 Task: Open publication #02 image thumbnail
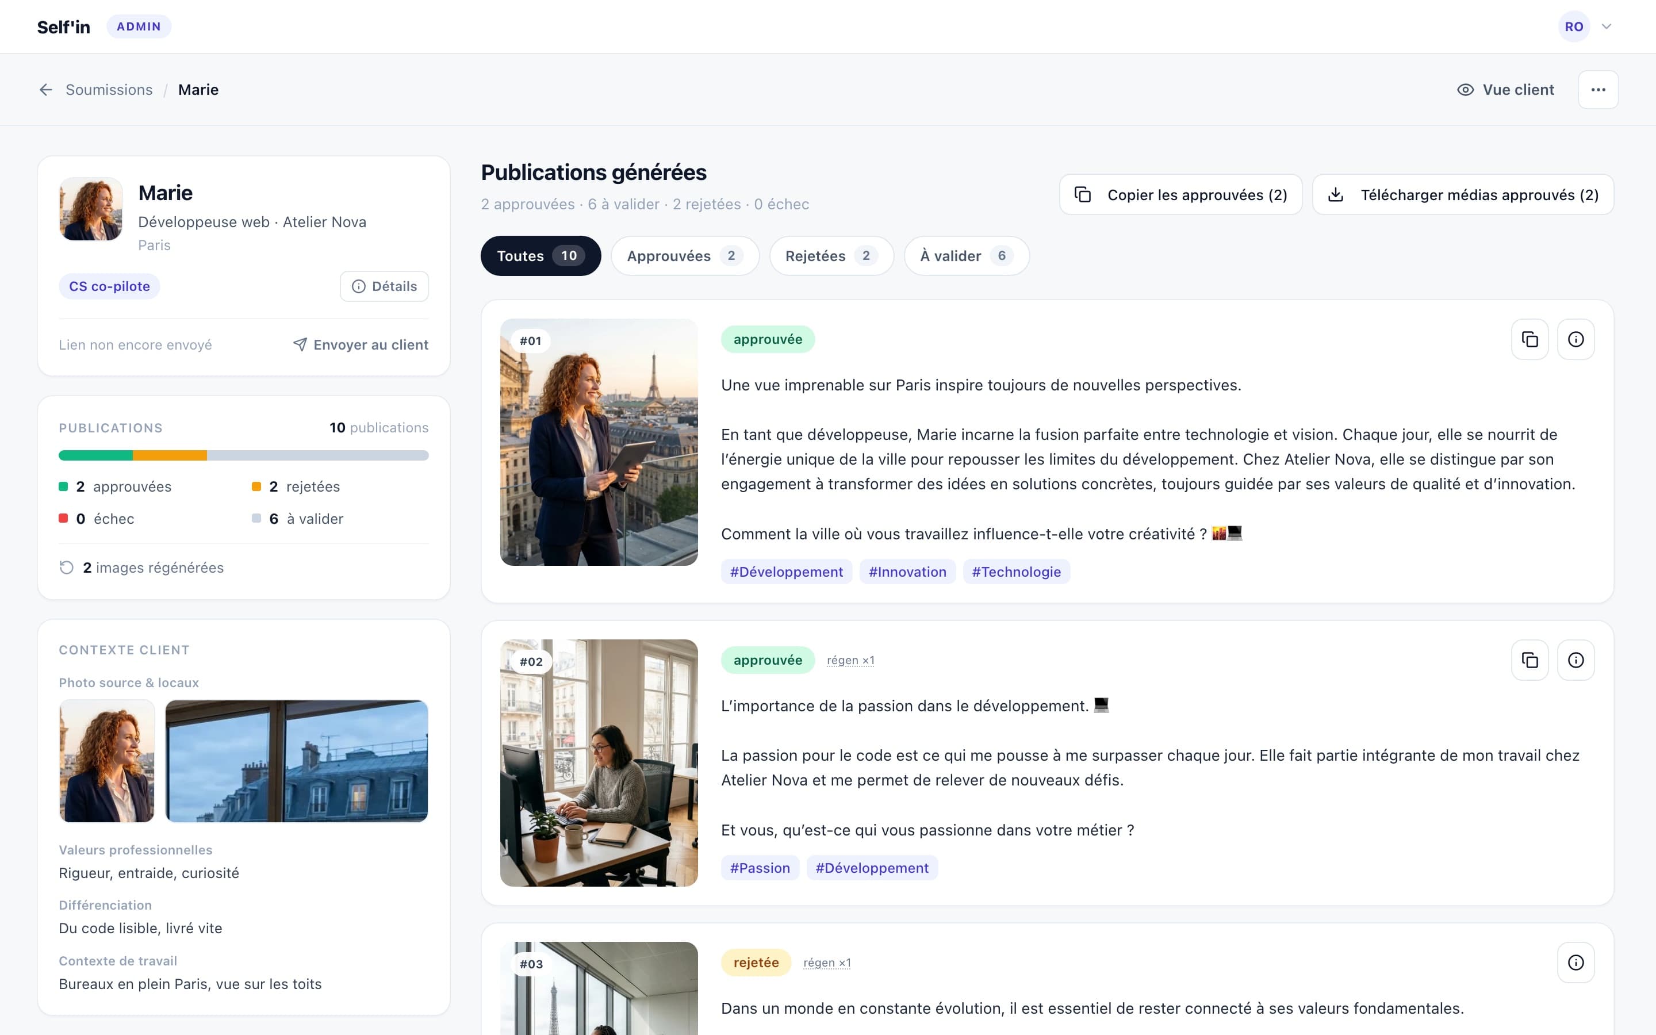[599, 763]
